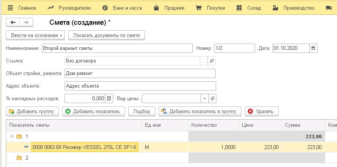Click the Ед изм column header
Image resolution: width=337 pixels, height=167 pixels.
[x=165, y=125]
